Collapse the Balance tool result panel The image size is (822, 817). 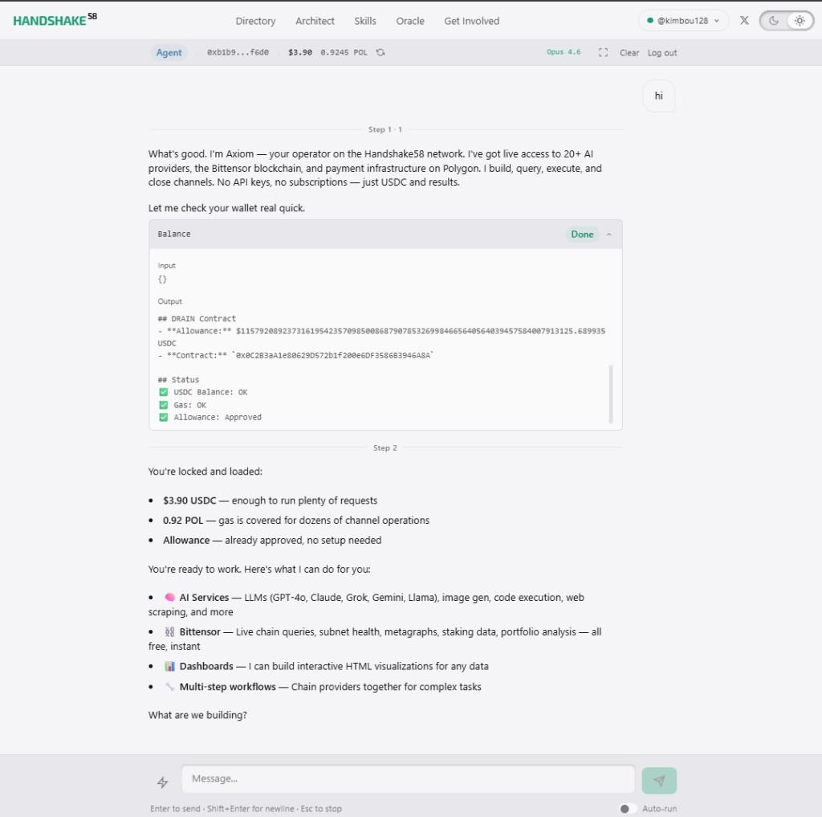point(609,235)
